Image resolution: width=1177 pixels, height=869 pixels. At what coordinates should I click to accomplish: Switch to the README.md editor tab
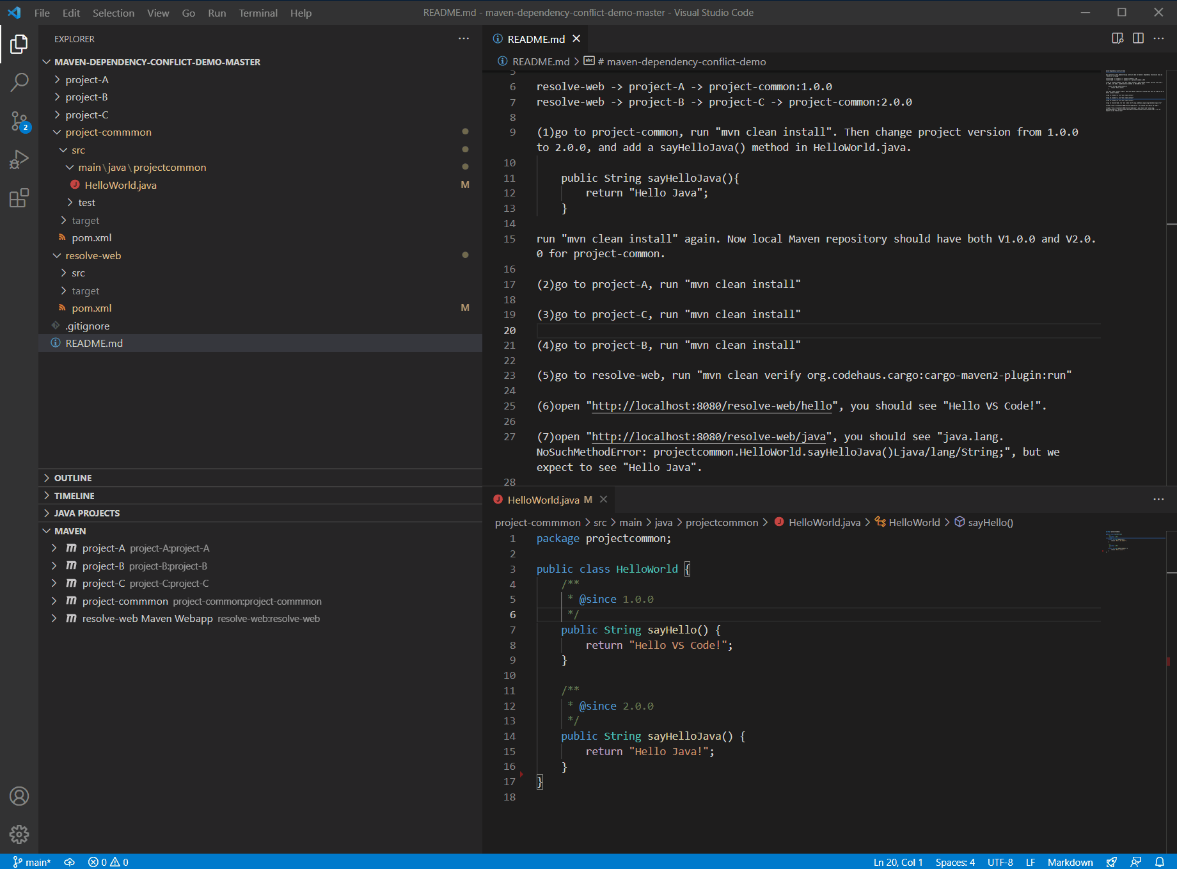pos(536,39)
